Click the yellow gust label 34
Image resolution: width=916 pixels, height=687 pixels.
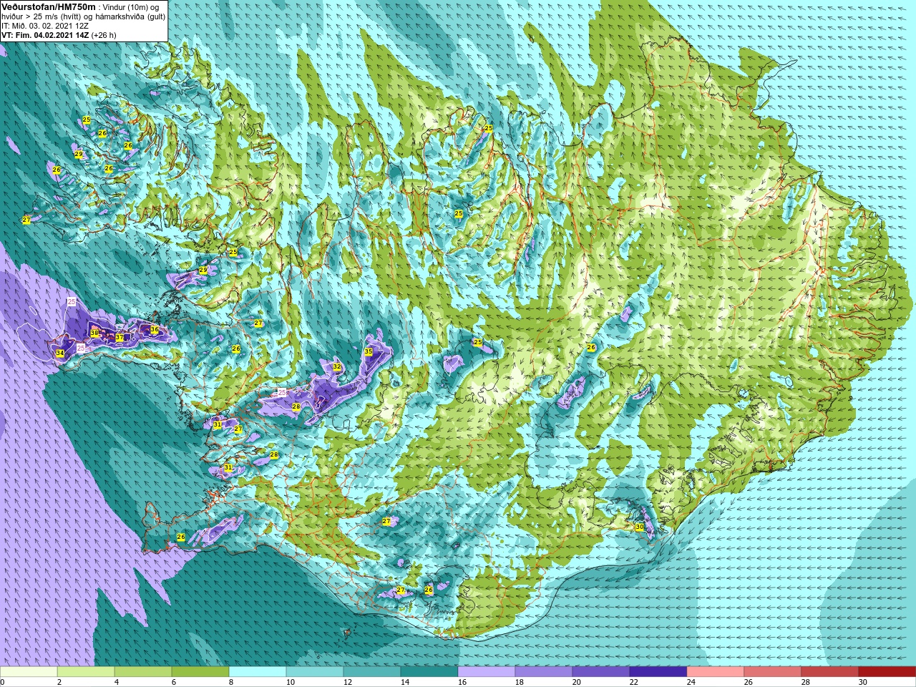(60, 354)
